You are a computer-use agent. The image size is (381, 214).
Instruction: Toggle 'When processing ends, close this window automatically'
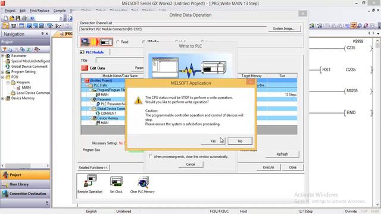151,156
